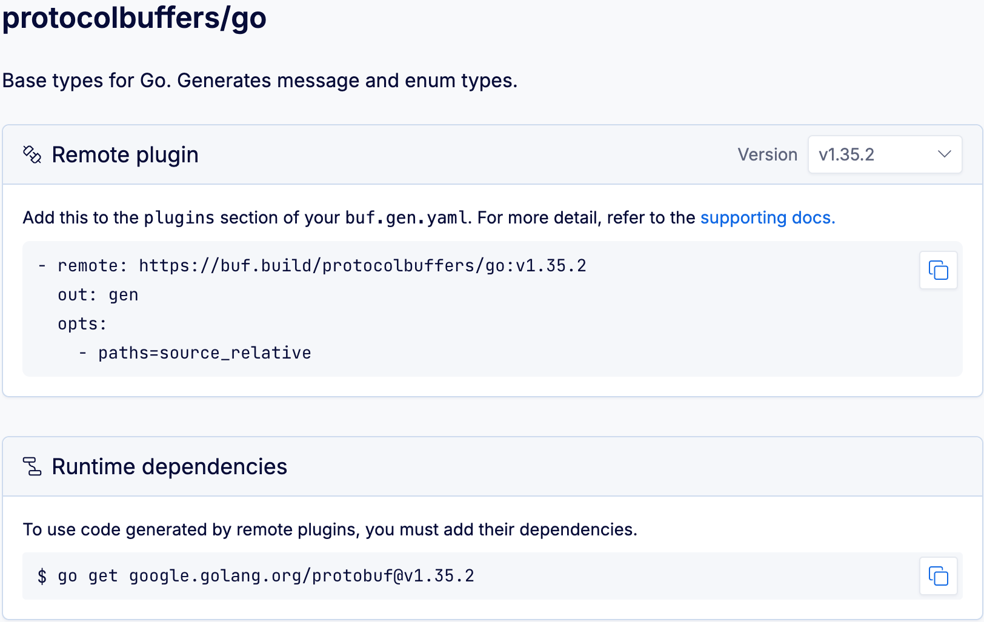
Task: Copy the buf.gen.yaml remote plugin snippet
Action: pos(938,270)
